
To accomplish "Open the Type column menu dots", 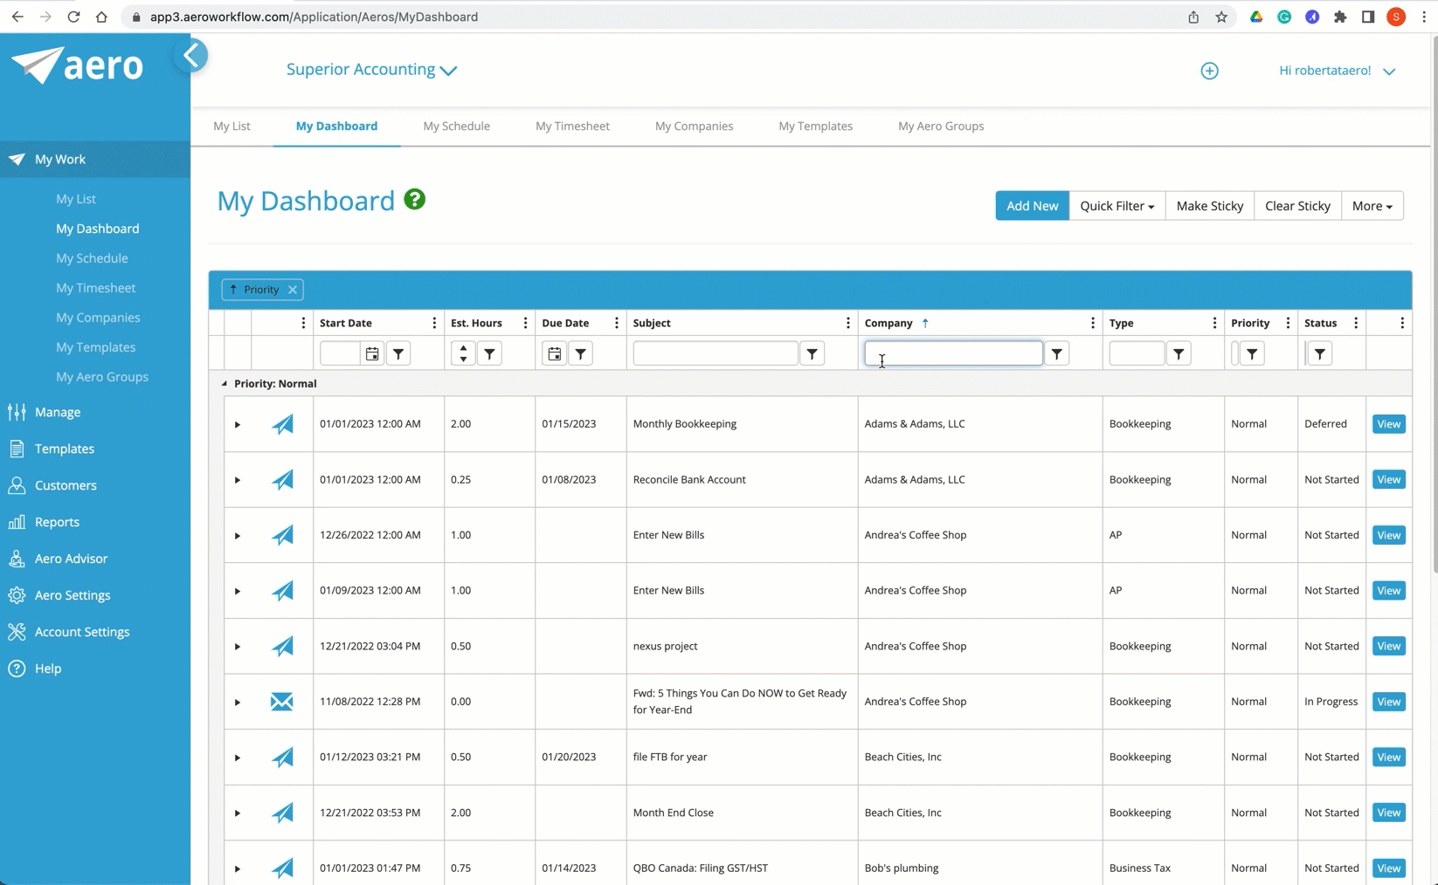I will 1214,323.
